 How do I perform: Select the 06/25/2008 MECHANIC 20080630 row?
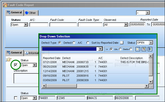(95, 67)
